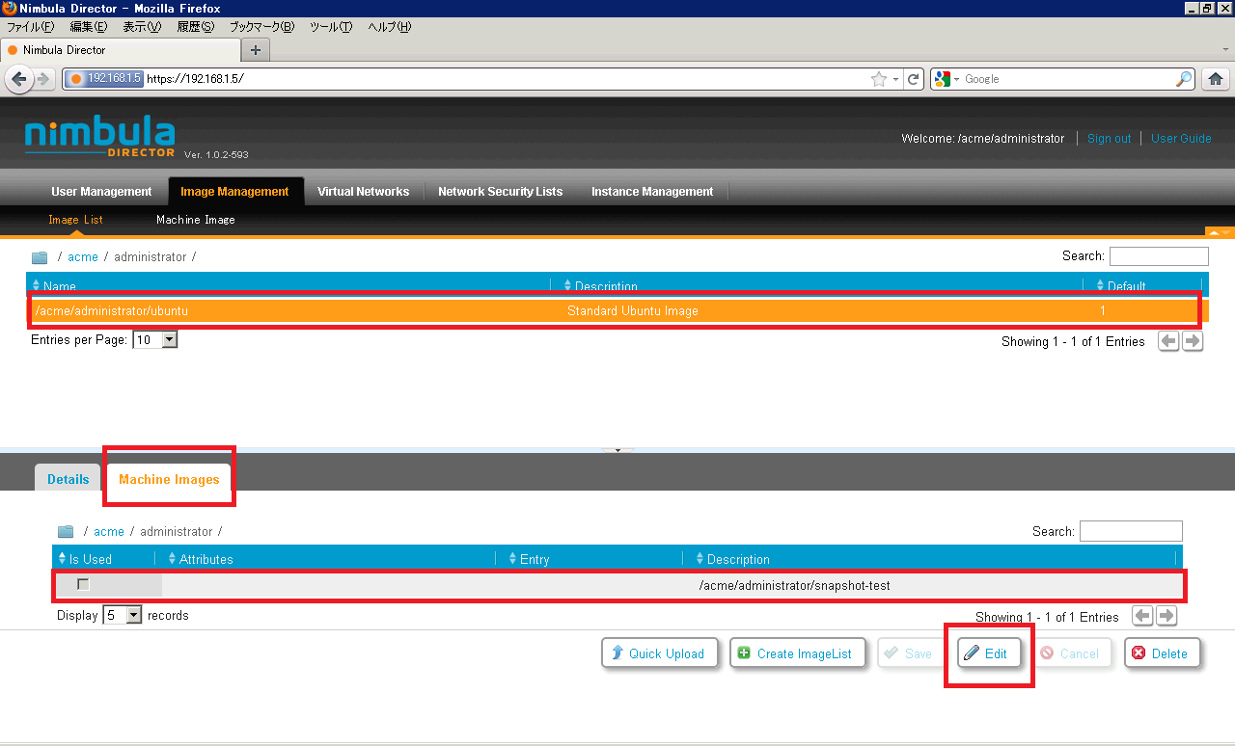Switch to the Machine Image sub-tab
Viewport: 1235px width, 746px height.
click(x=196, y=220)
